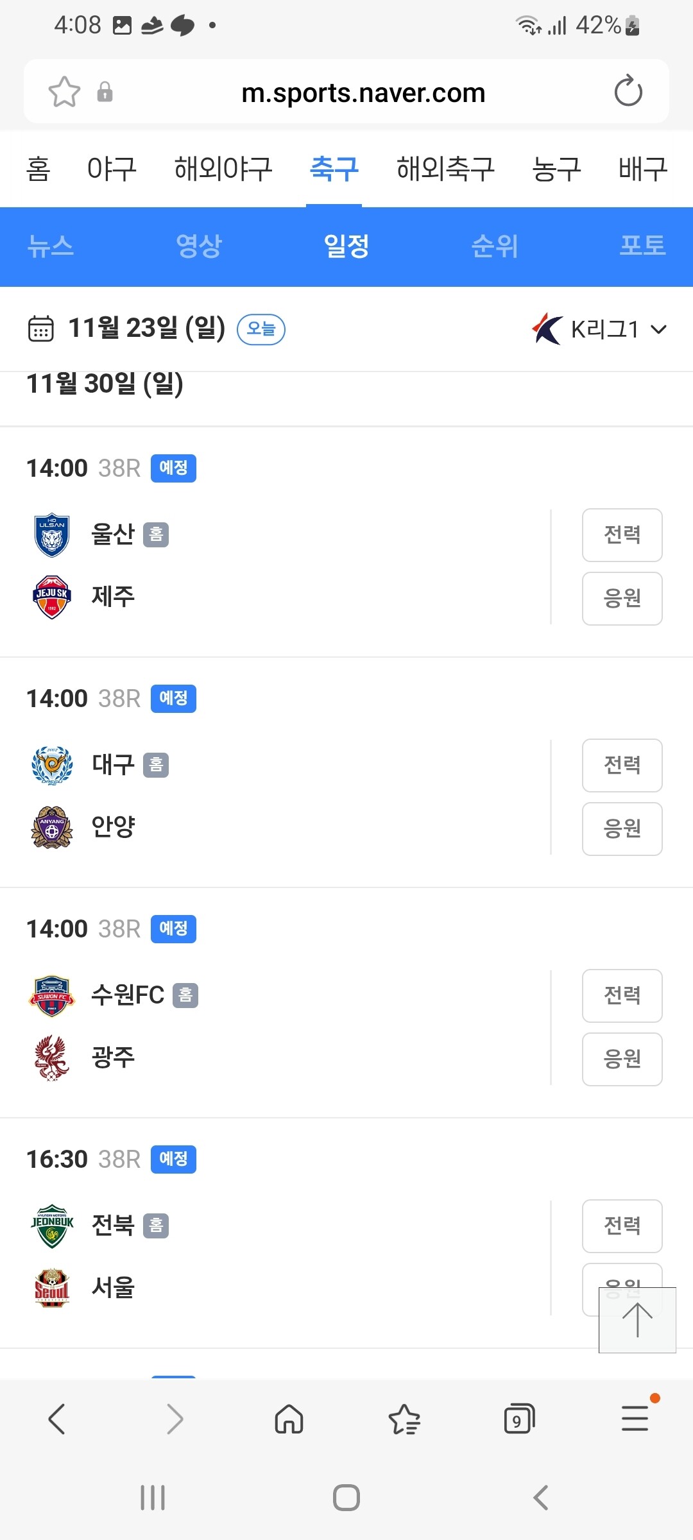Go back with browser back arrow
The width and height of the screenshot is (693, 1540).
(x=57, y=1419)
